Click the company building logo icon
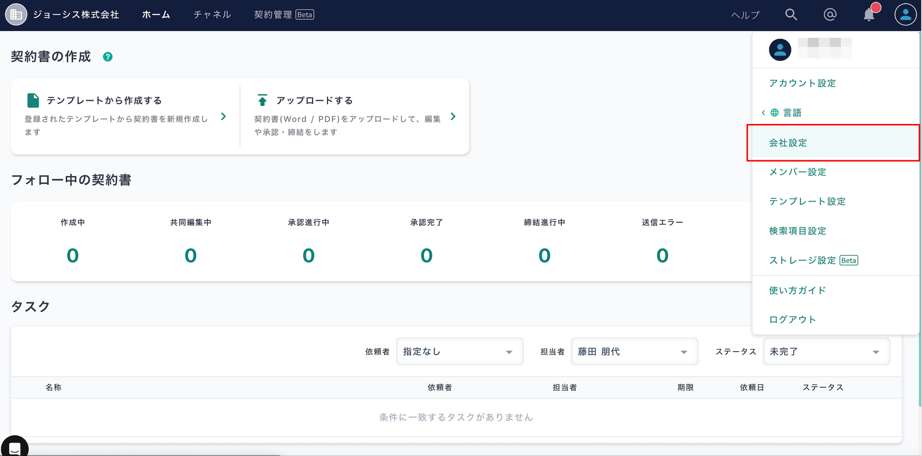The height and width of the screenshot is (456, 922). 16,15
